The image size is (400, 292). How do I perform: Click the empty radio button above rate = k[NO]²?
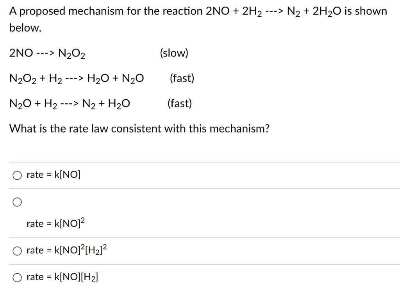pos(17,202)
